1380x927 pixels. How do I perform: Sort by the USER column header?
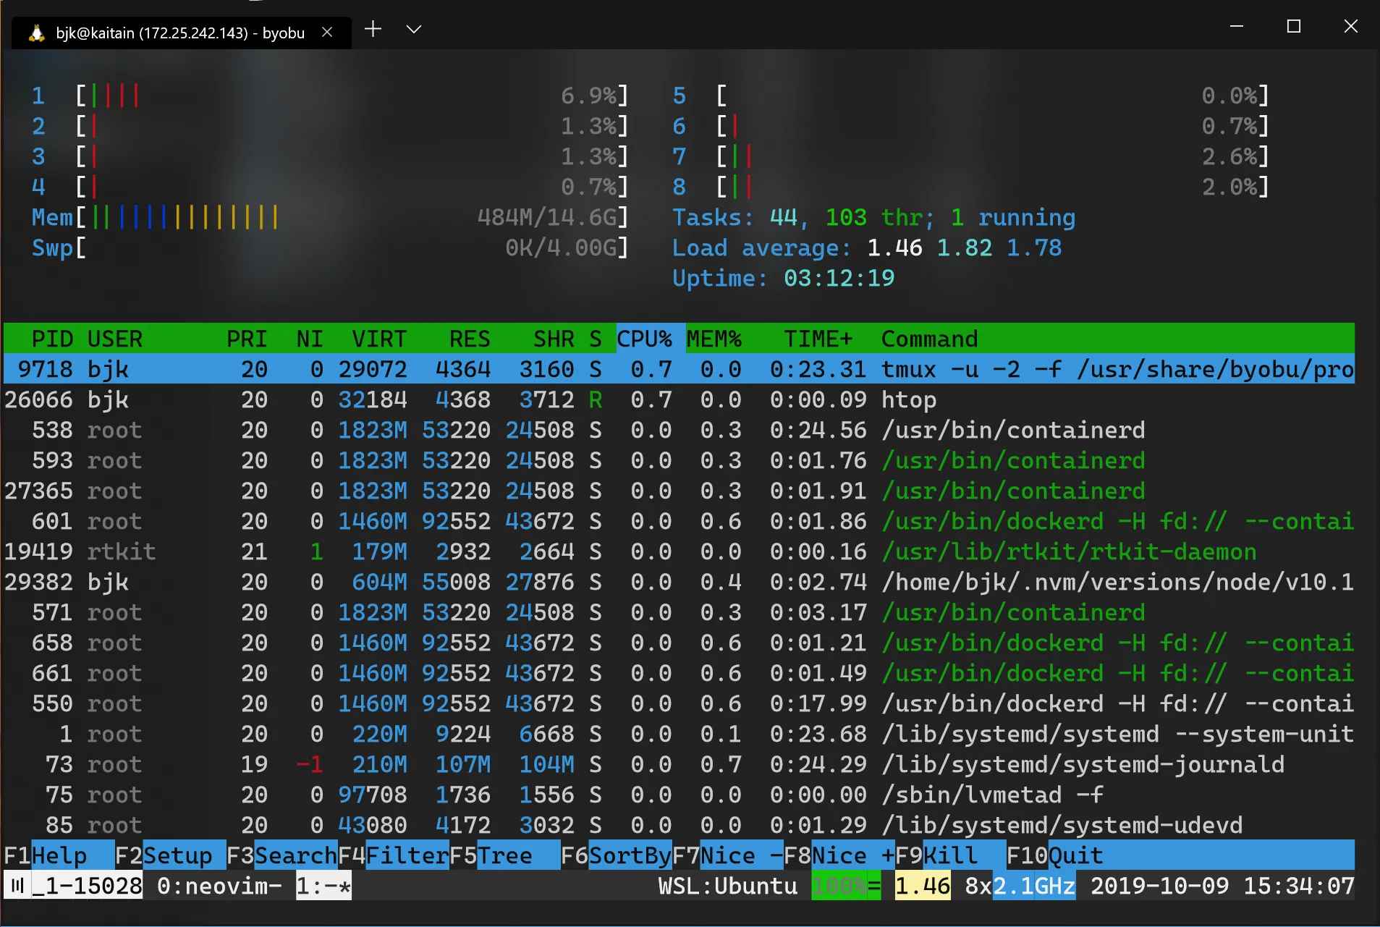pyautogui.click(x=115, y=339)
